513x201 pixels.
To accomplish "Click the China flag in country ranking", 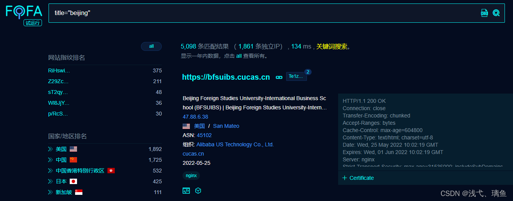I will coord(74,160).
